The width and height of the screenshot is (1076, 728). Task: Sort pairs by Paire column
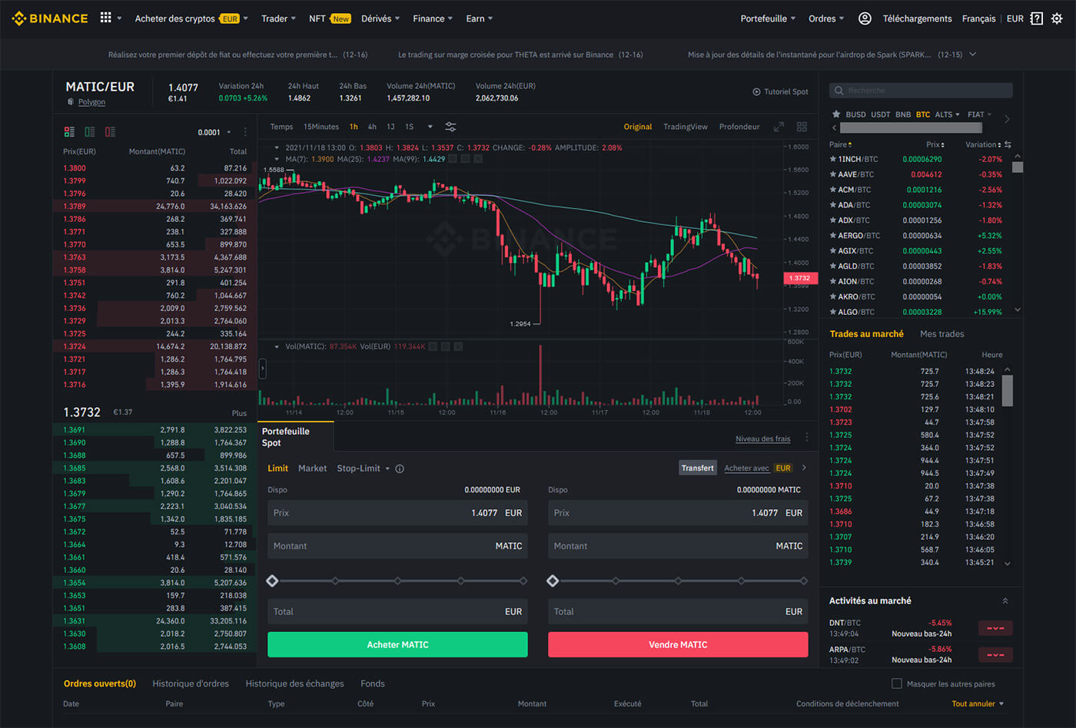tap(841, 144)
